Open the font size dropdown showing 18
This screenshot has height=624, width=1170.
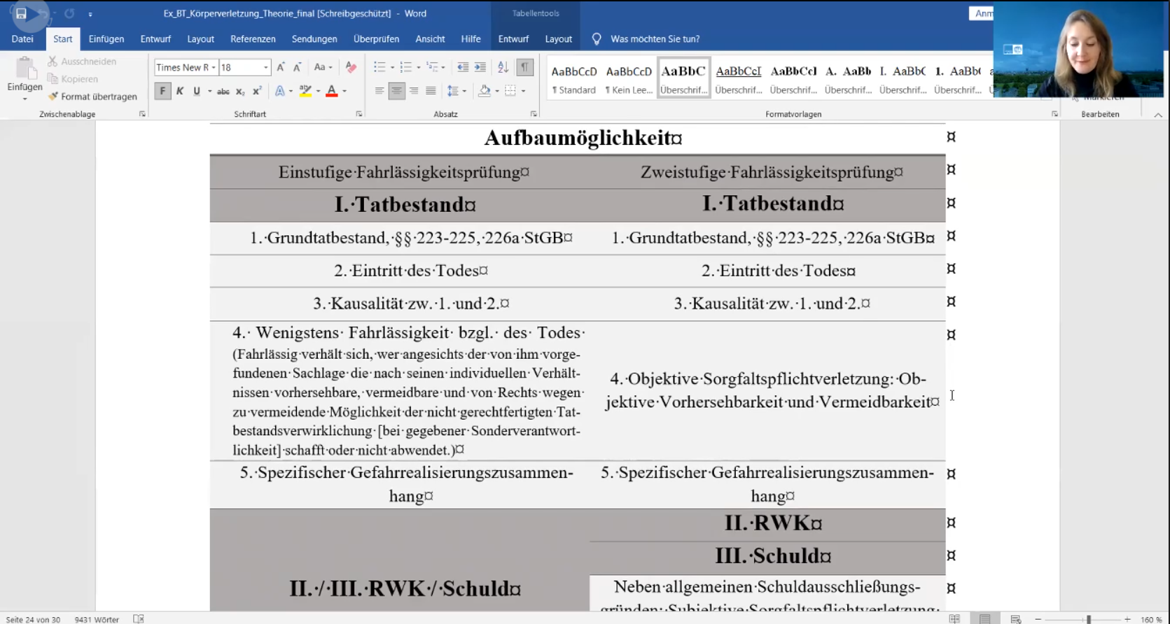point(266,68)
